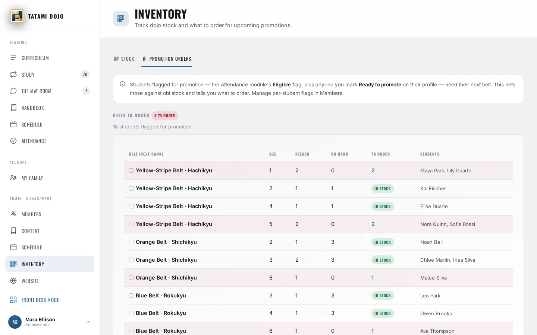Open admin Schedule calendar icon

click(13, 247)
